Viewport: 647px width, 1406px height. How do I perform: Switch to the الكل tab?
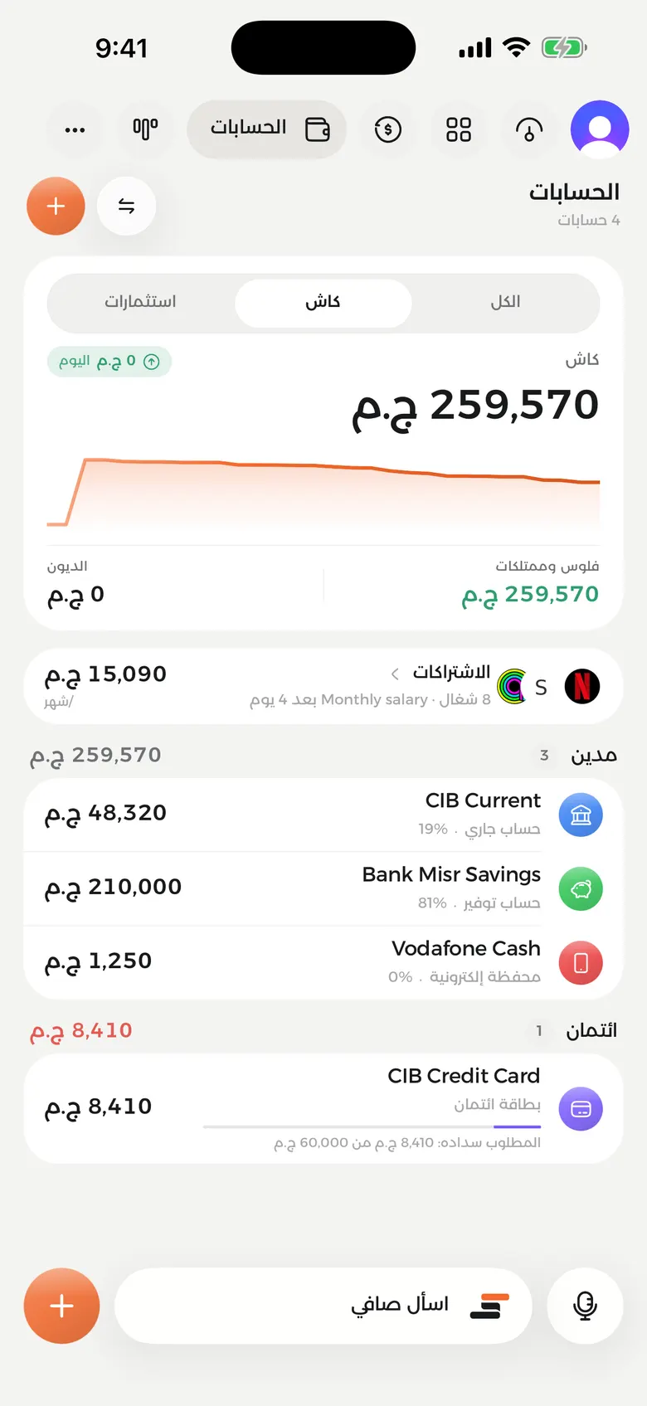click(x=505, y=302)
